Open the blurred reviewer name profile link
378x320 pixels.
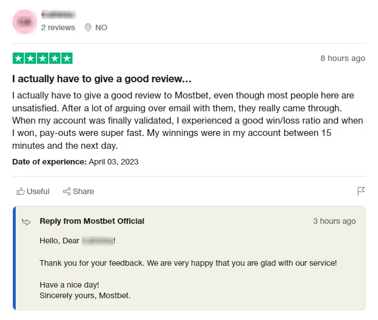[58, 15]
